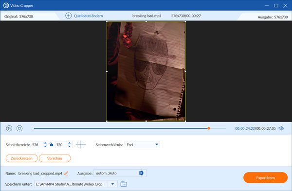Image resolution: width=292 pixels, height=191 pixels.
Task: Click the bottom-center crop handle
Action: [x=146, y=121]
